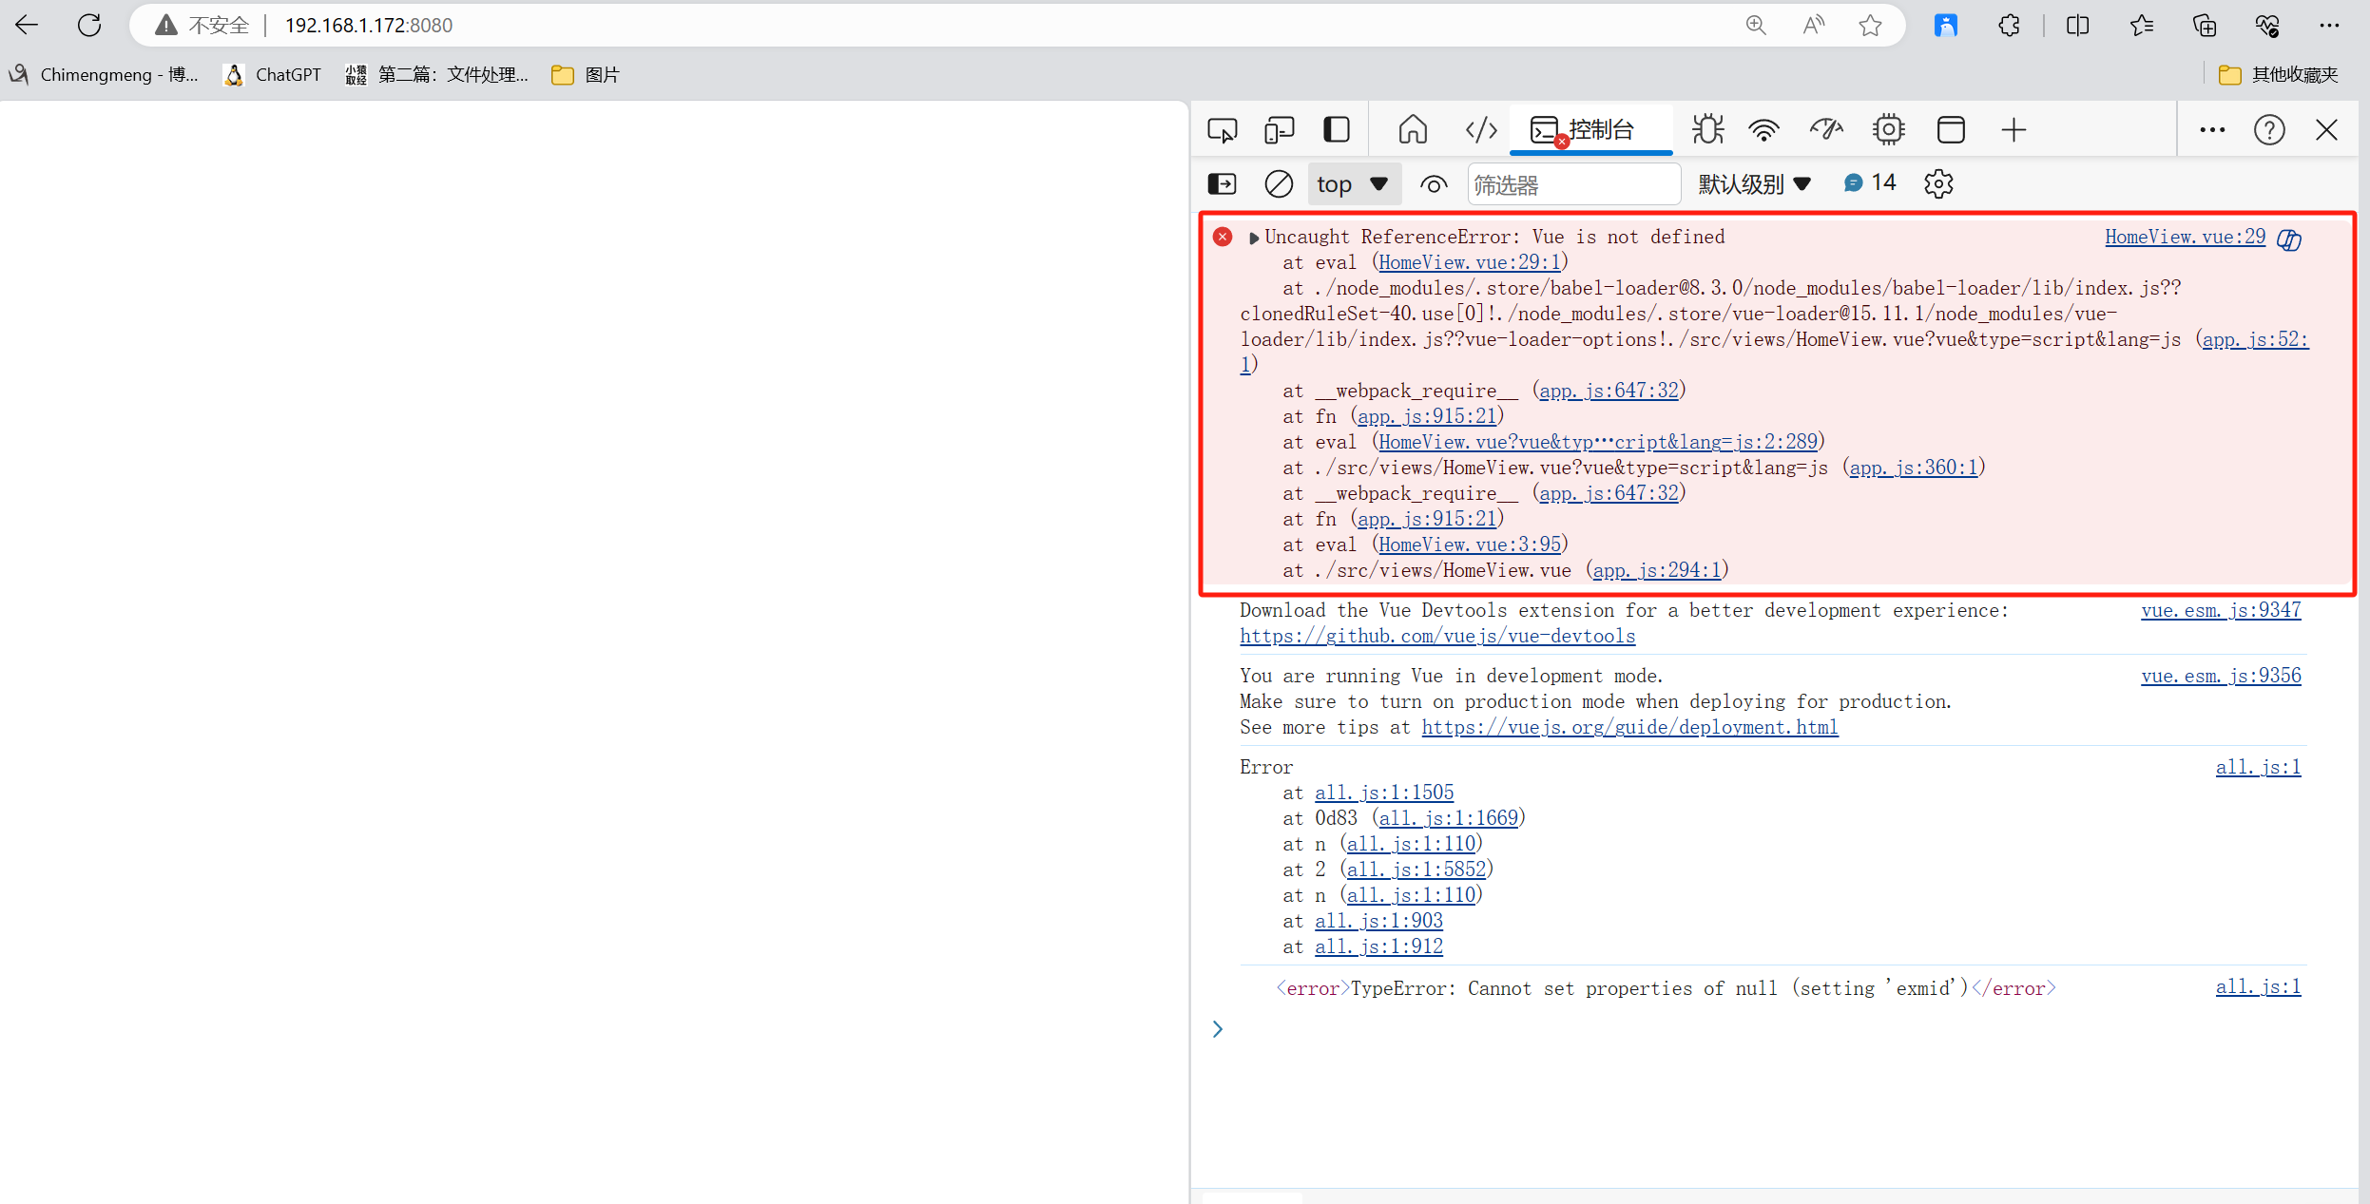Viewport: 2370px width, 1204px height.
Task: Add this page to favorites with star
Action: (x=1870, y=26)
